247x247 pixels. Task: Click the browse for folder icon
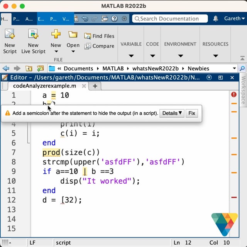pos(40,68)
